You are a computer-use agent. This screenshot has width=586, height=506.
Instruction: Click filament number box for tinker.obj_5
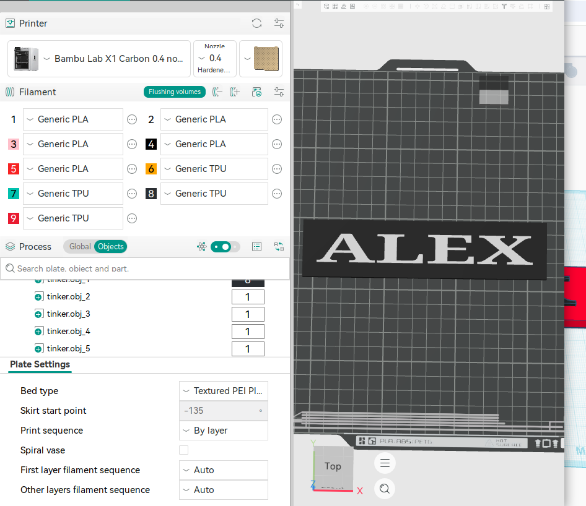[x=248, y=349]
